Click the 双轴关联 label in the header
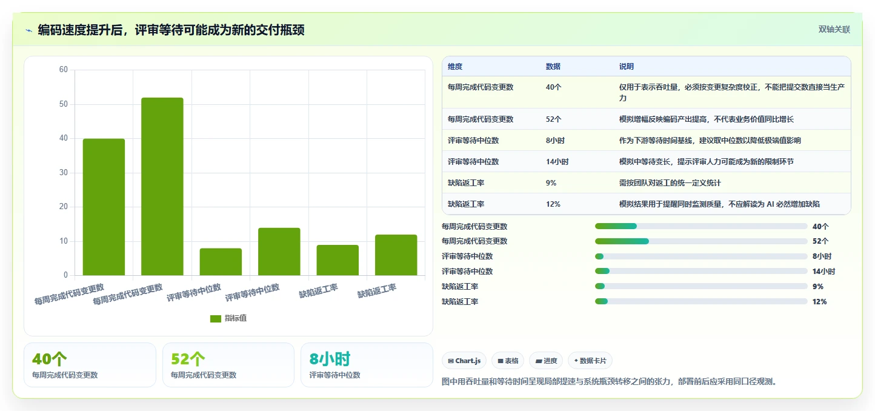Screen dimensions: 875x411 pos(834,29)
